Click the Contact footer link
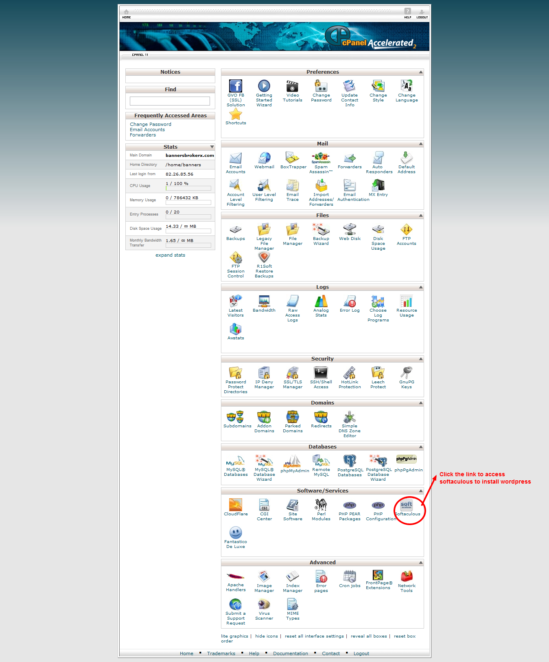The width and height of the screenshot is (549, 662). [x=331, y=653]
